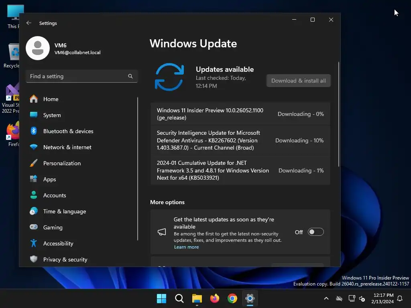The image size is (411, 308).
Task: Select the Recycle Bin desktop icon
Action: 12,56
